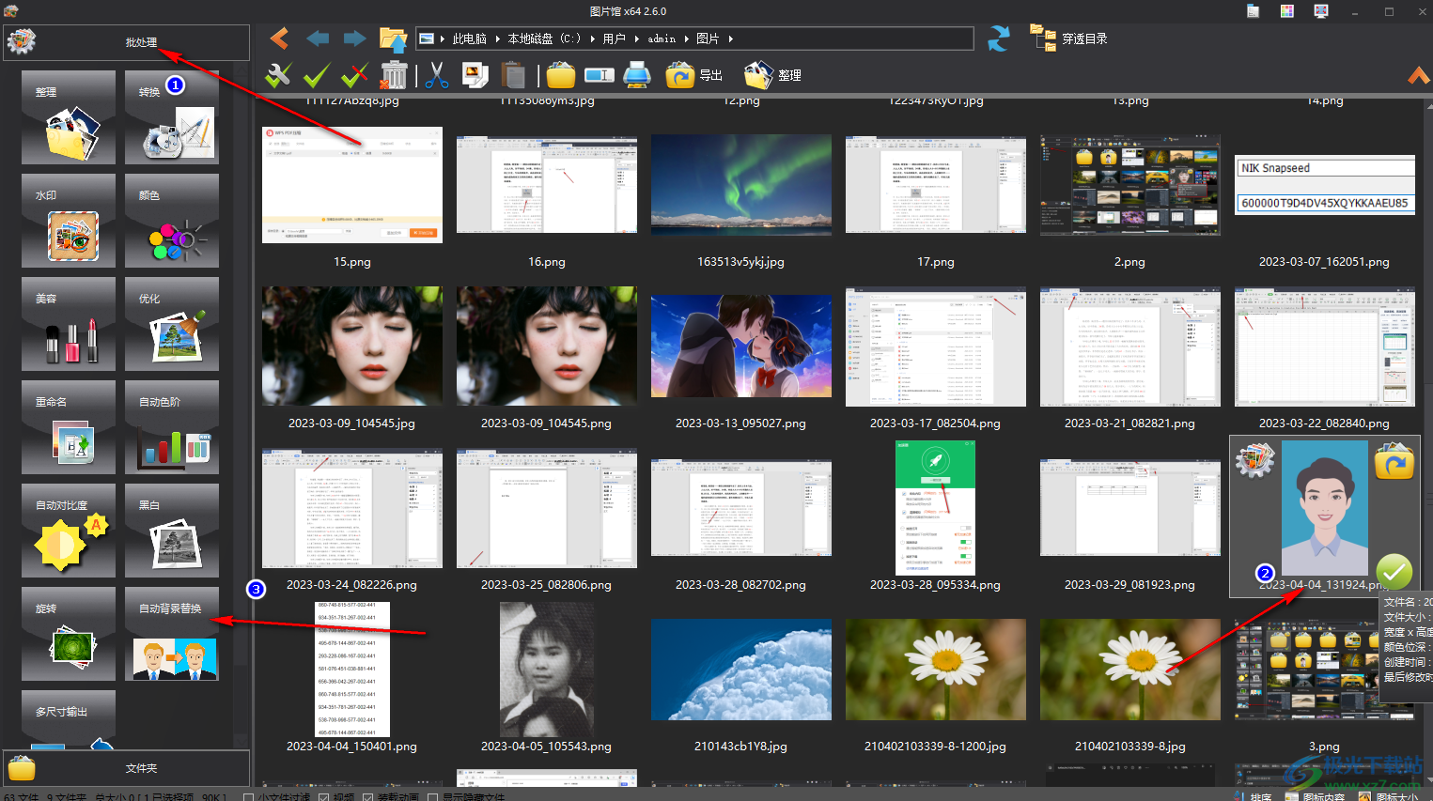The height and width of the screenshot is (801, 1433).
Task: Expand the breadcrumb arrow after 图片
Action: (730, 39)
